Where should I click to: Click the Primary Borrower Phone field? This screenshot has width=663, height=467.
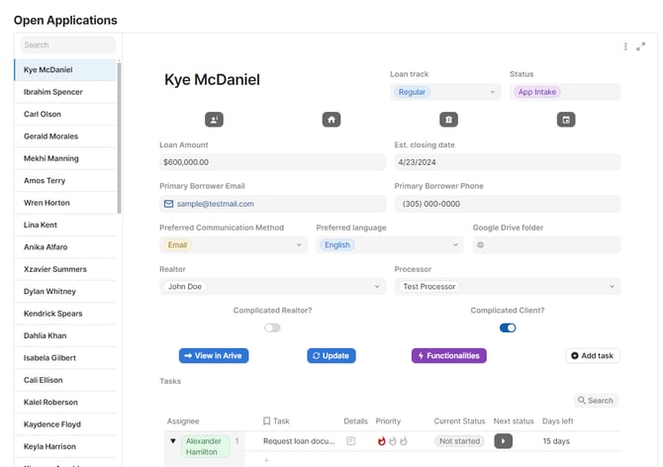point(508,204)
